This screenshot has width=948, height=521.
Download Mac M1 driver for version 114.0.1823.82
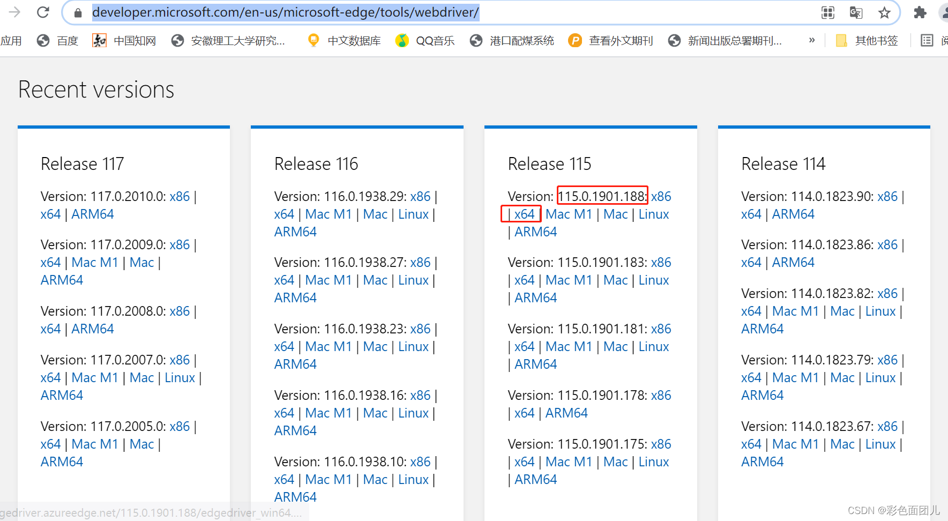pos(795,311)
